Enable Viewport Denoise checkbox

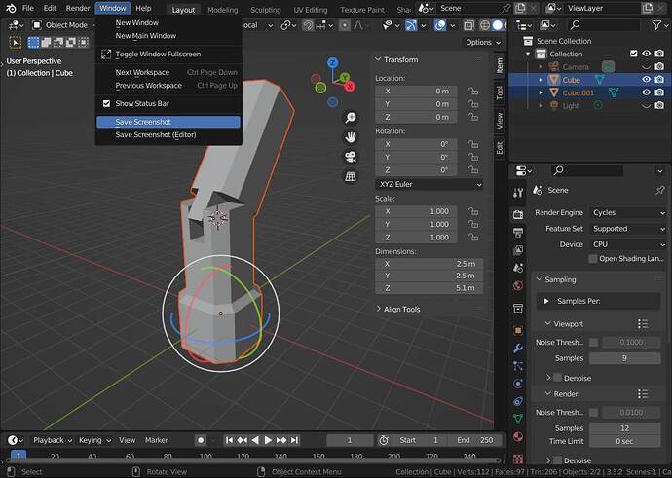tap(557, 378)
